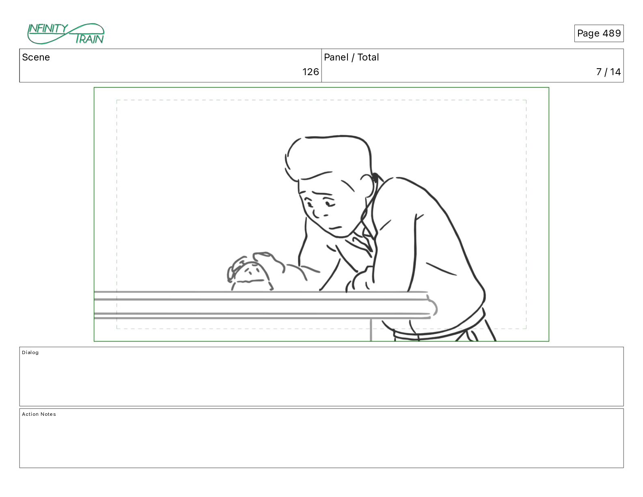Click inside the Dialog box
The image size is (643, 497).
tap(321, 376)
